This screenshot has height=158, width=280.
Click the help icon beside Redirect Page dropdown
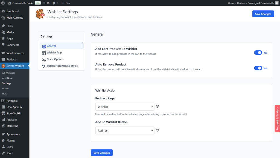[157, 107]
